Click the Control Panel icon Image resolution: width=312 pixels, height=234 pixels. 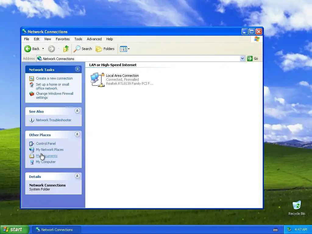[32, 144]
